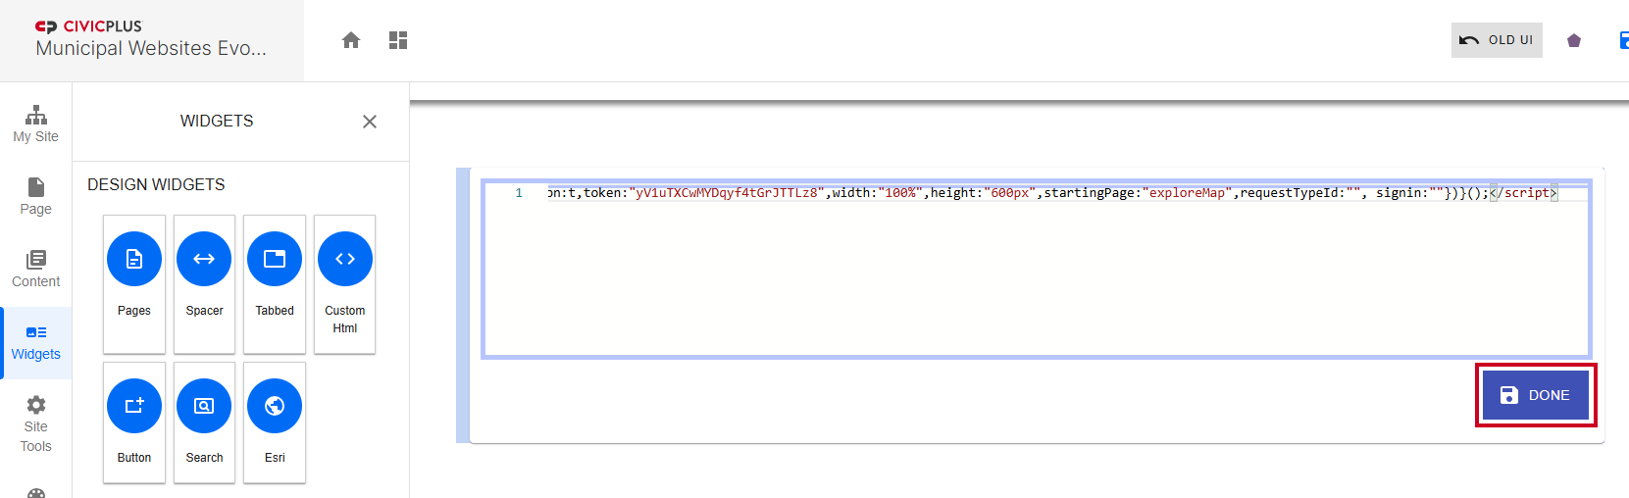Open My Site in sidebar

(36, 124)
